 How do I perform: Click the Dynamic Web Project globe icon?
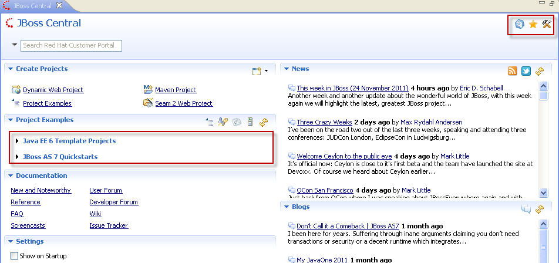tap(16, 89)
